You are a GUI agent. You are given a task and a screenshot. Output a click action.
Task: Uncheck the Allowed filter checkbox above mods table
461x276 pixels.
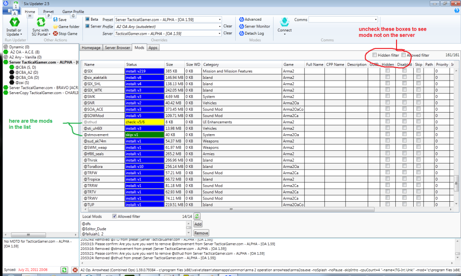coord(404,55)
